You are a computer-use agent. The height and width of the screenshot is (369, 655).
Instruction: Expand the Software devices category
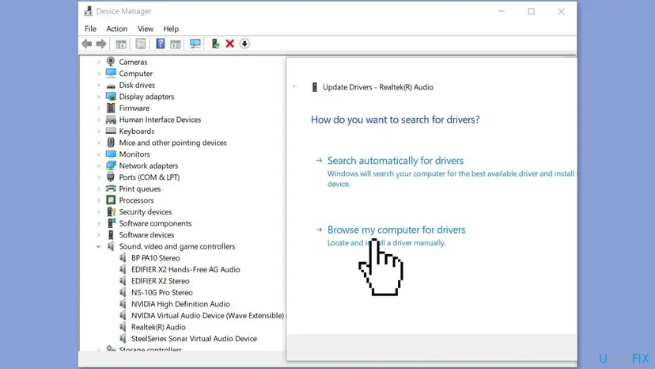[x=99, y=235]
